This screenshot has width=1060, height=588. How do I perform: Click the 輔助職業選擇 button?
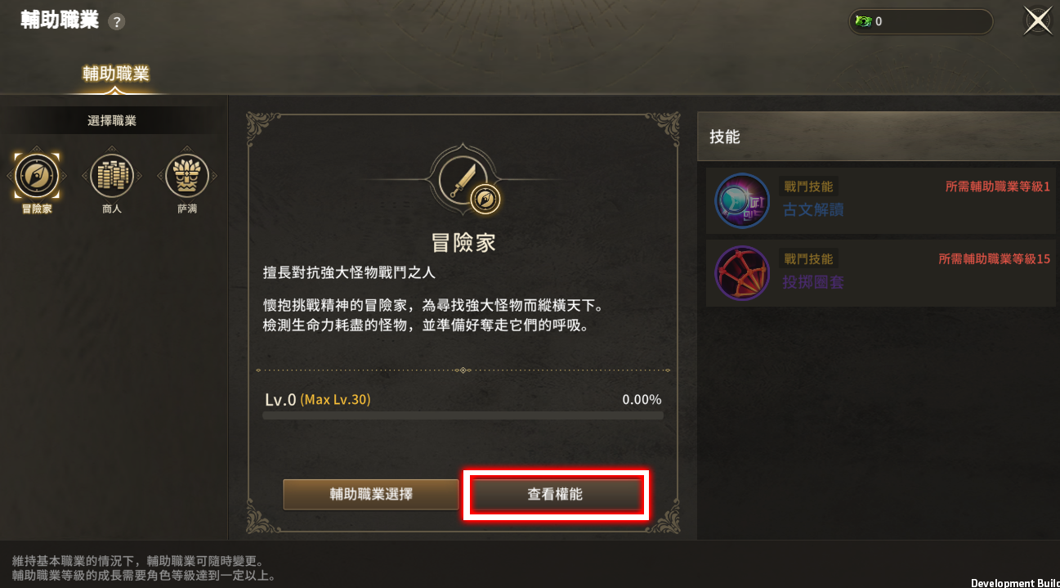coord(371,494)
